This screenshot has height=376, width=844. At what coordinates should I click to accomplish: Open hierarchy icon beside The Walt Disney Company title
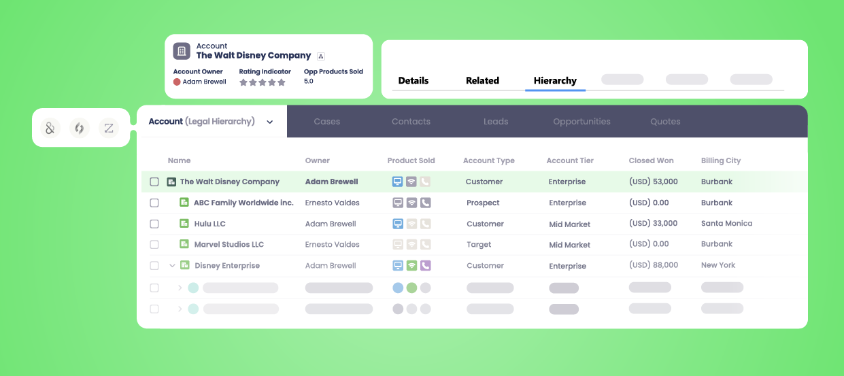[321, 56]
